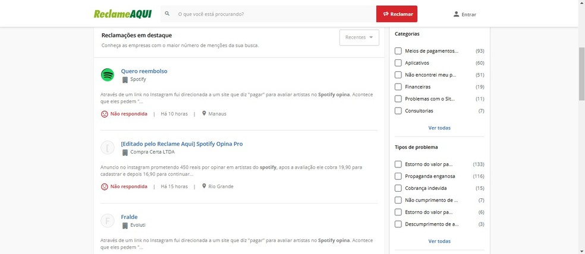Image resolution: width=585 pixels, height=254 pixels.
Task: Click the building icon beside Spotify
Action: coord(125,80)
